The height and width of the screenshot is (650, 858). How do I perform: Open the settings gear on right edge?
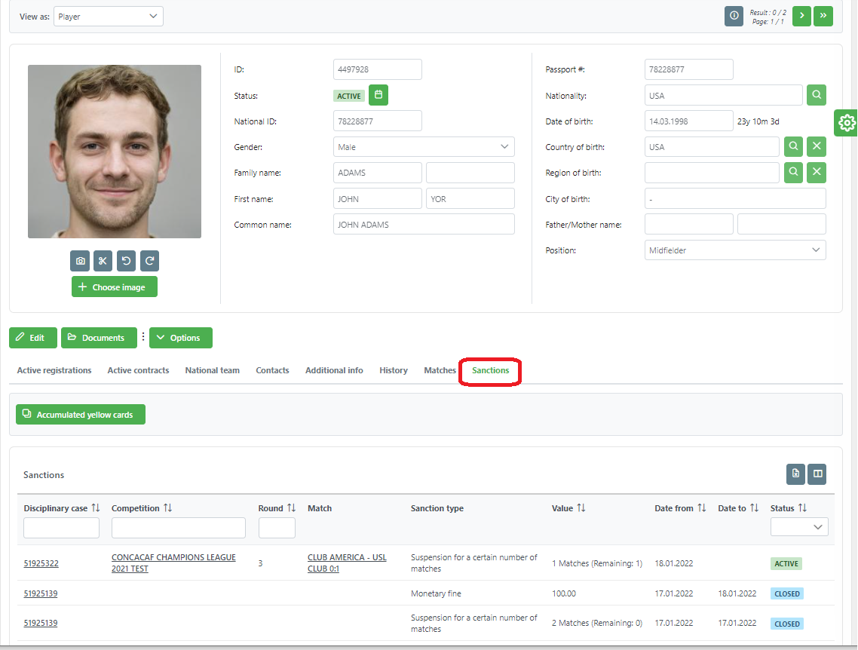tap(847, 122)
